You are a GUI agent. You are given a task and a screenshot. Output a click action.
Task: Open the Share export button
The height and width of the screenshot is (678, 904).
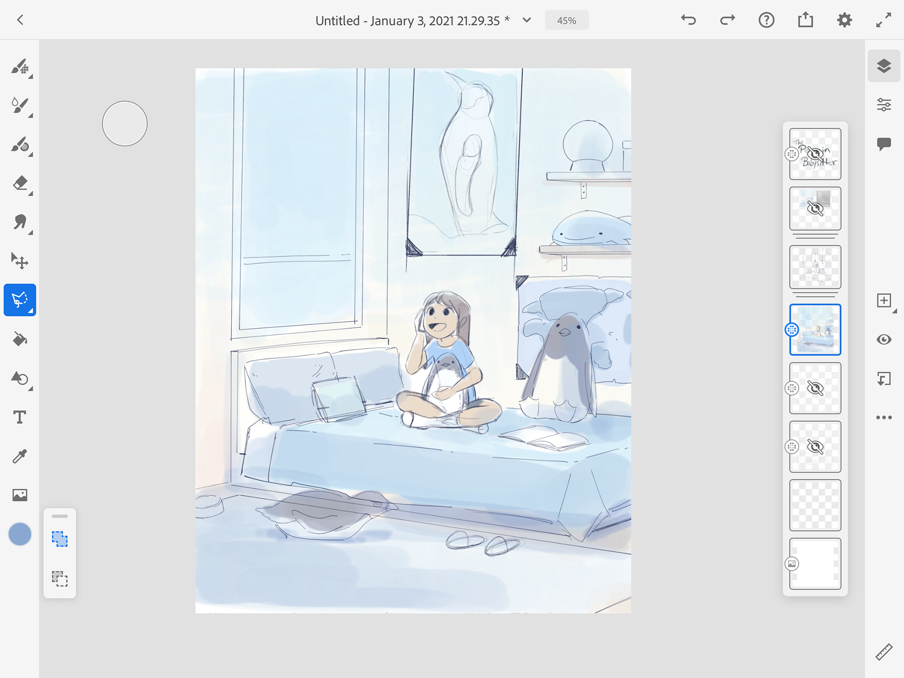[806, 20]
